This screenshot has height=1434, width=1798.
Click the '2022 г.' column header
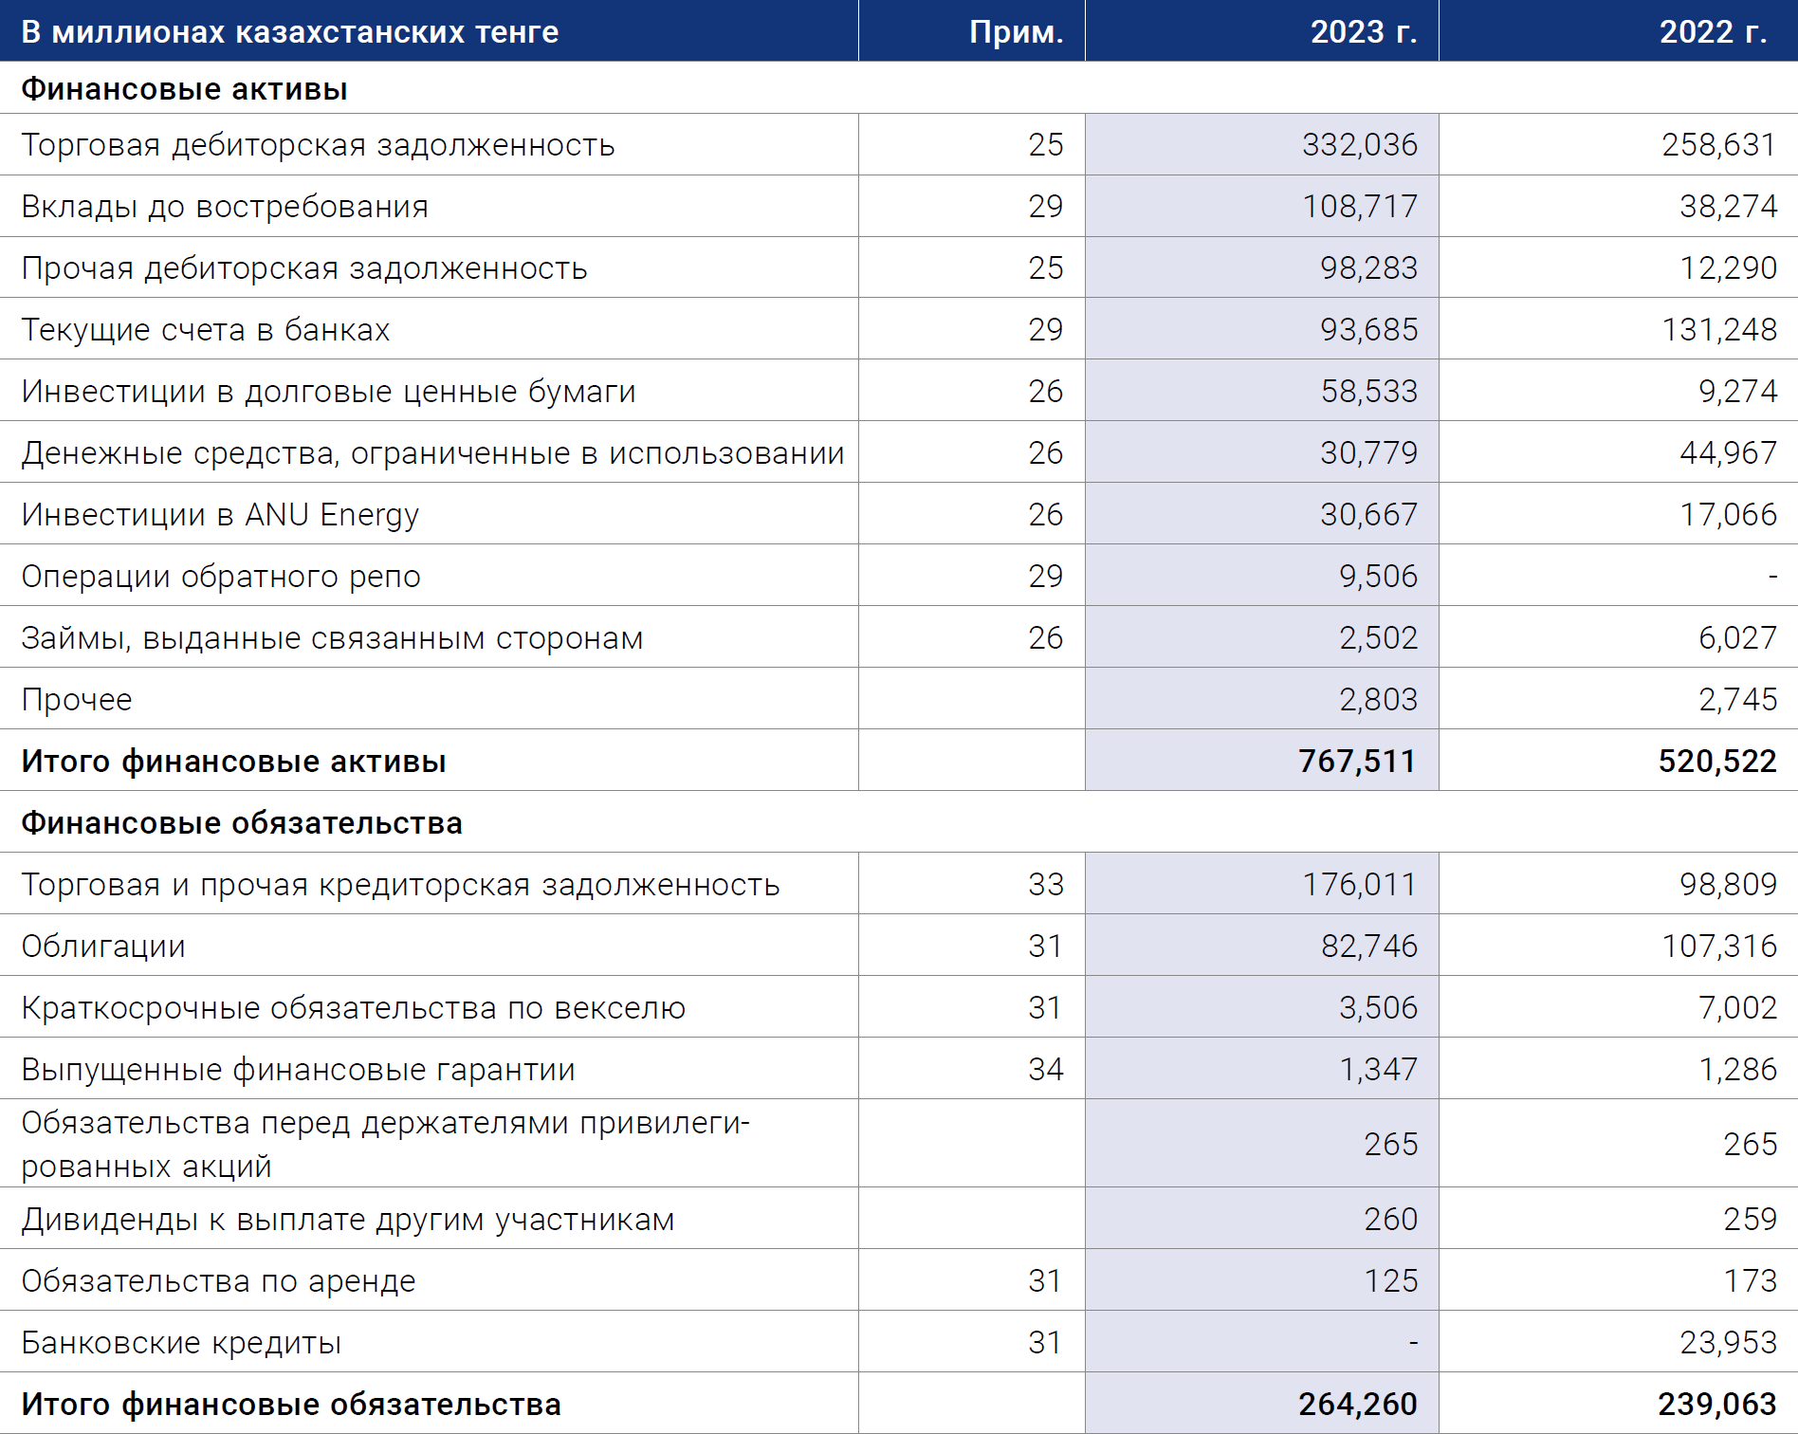(x=1713, y=32)
